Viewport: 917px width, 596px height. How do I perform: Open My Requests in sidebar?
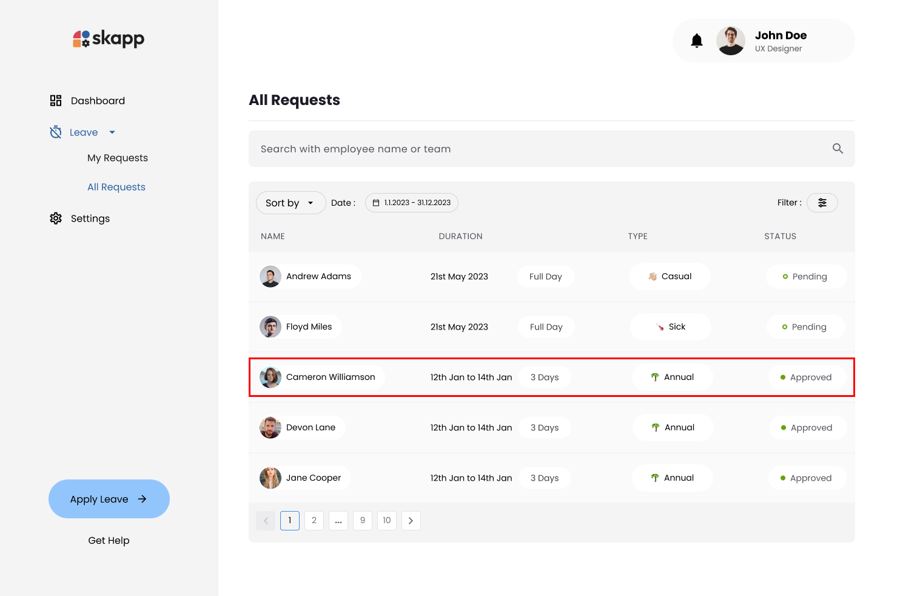[118, 158]
